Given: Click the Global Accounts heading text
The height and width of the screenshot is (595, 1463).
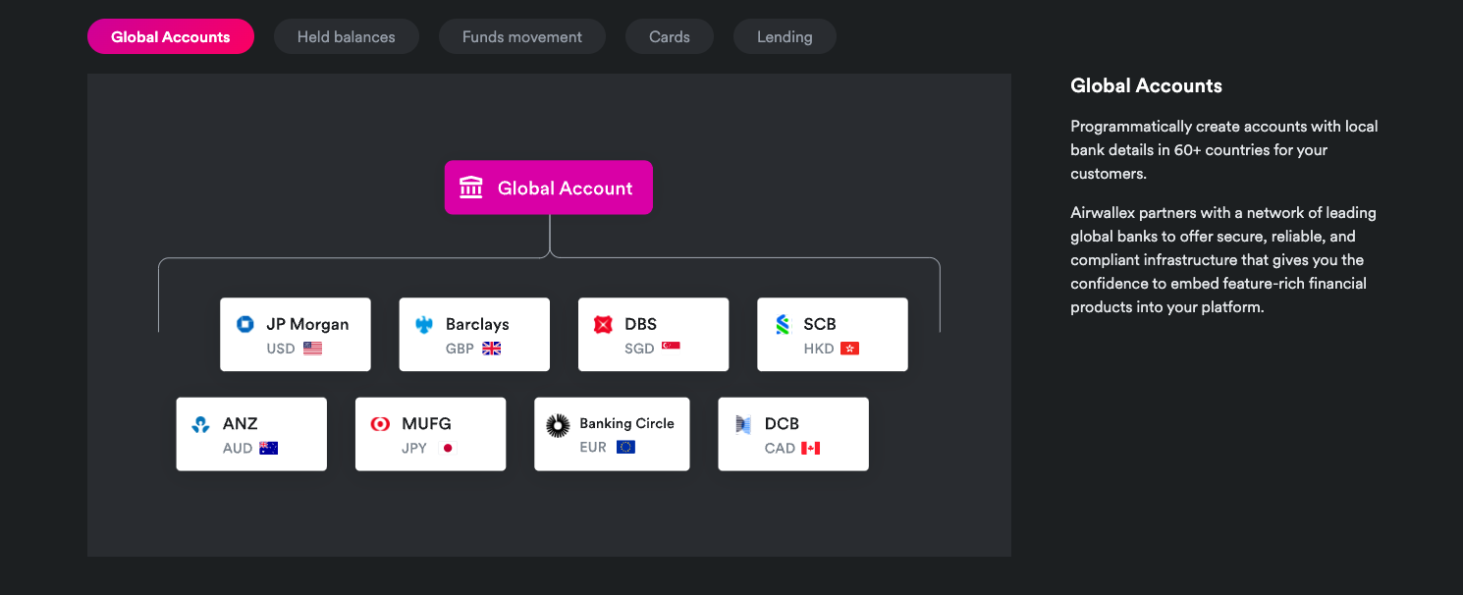Looking at the screenshot, I should pyautogui.click(x=1146, y=85).
